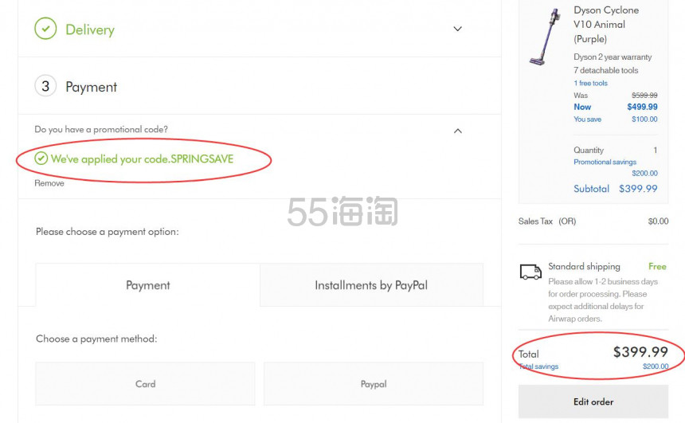Click the Subtotal $399.99 amount

638,188
